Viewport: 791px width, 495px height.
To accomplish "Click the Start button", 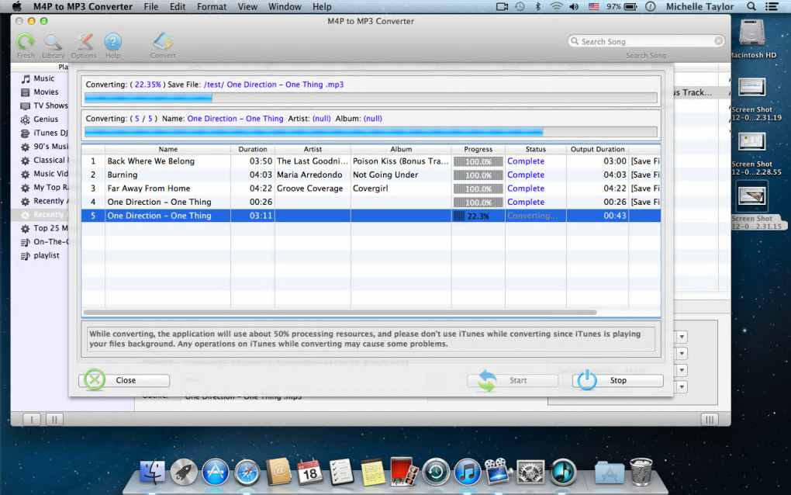I will (x=513, y=380).
